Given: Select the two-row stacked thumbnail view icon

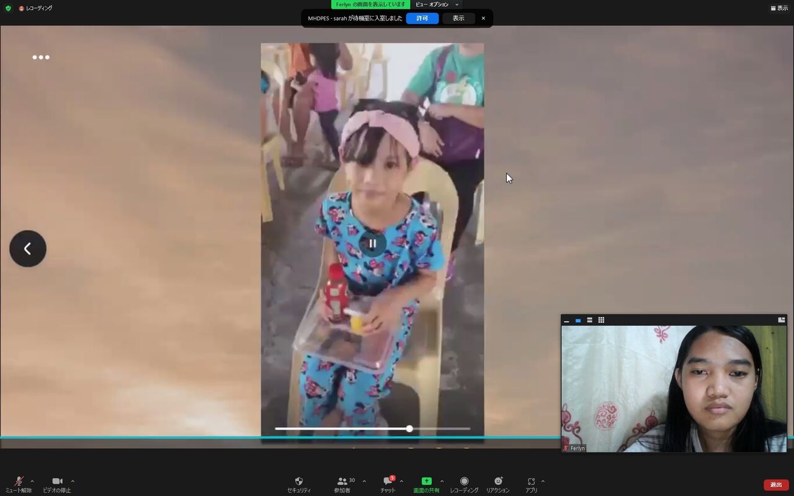Looking at the screenshot, I should click(x=589, y=321).
